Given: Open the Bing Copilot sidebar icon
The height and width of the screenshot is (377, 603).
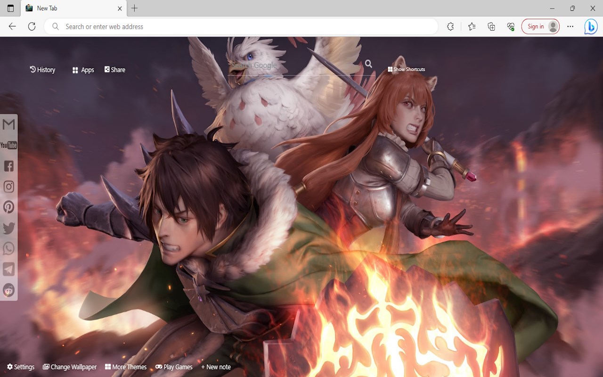Looking at the screenshot, I should (591, 27).
